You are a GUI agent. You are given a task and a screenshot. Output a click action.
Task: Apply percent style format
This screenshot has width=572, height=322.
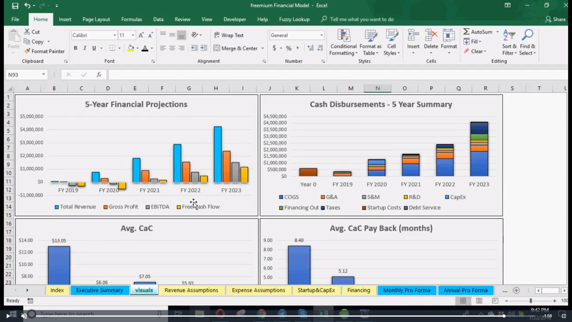[x=289, y=48]
